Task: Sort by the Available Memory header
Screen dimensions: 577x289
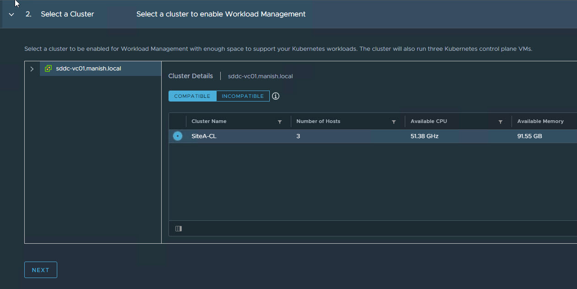Action: pyautogui.click(x=540, y=122)
